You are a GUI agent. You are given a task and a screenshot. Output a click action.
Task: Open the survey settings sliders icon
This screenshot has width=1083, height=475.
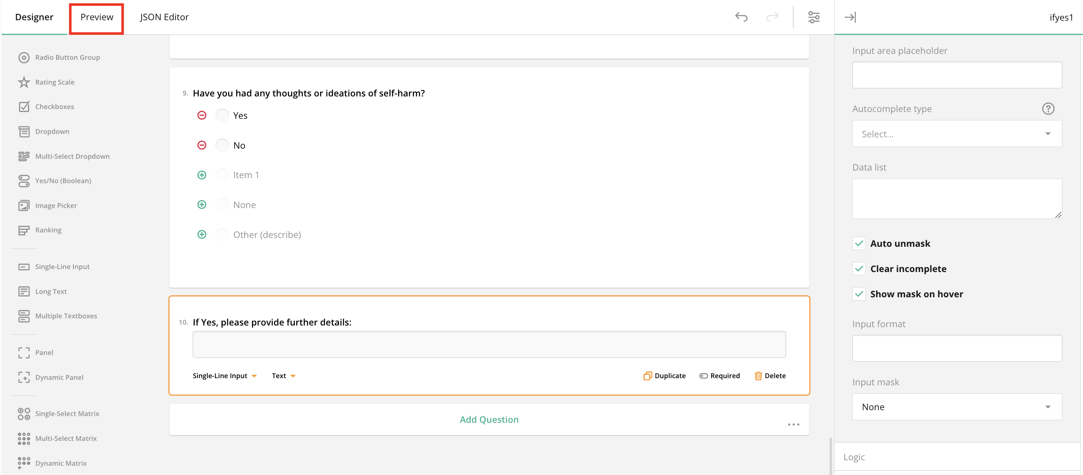(x=814, y=17)
